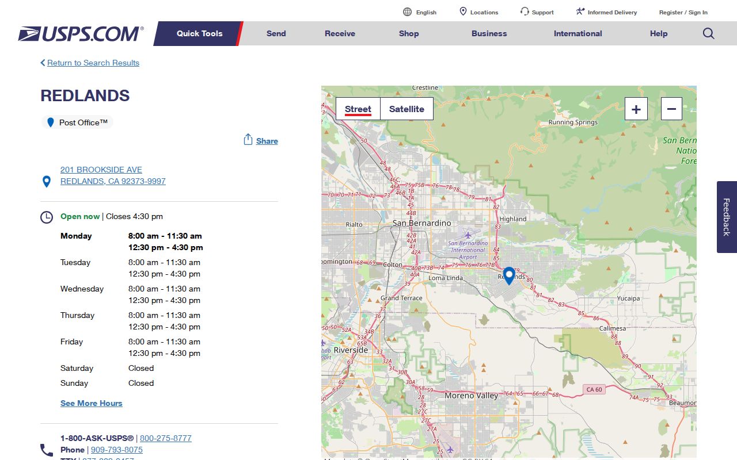Click the headset icon beside Support
Image resolution: width=737 pixels, height=460 pixels.
(525, 11)
